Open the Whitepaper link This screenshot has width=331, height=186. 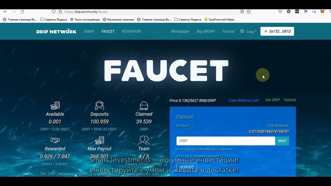(x=180, y=31)
